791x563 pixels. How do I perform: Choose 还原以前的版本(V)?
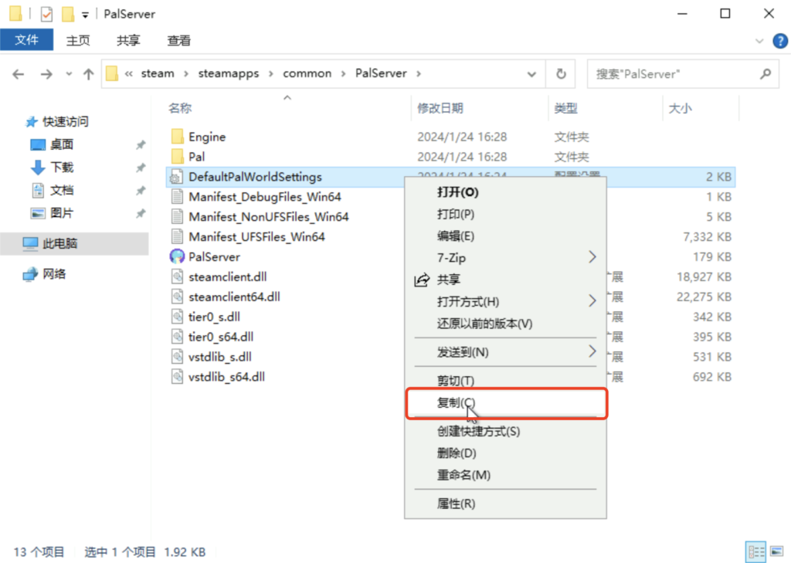tap(505, 324)
